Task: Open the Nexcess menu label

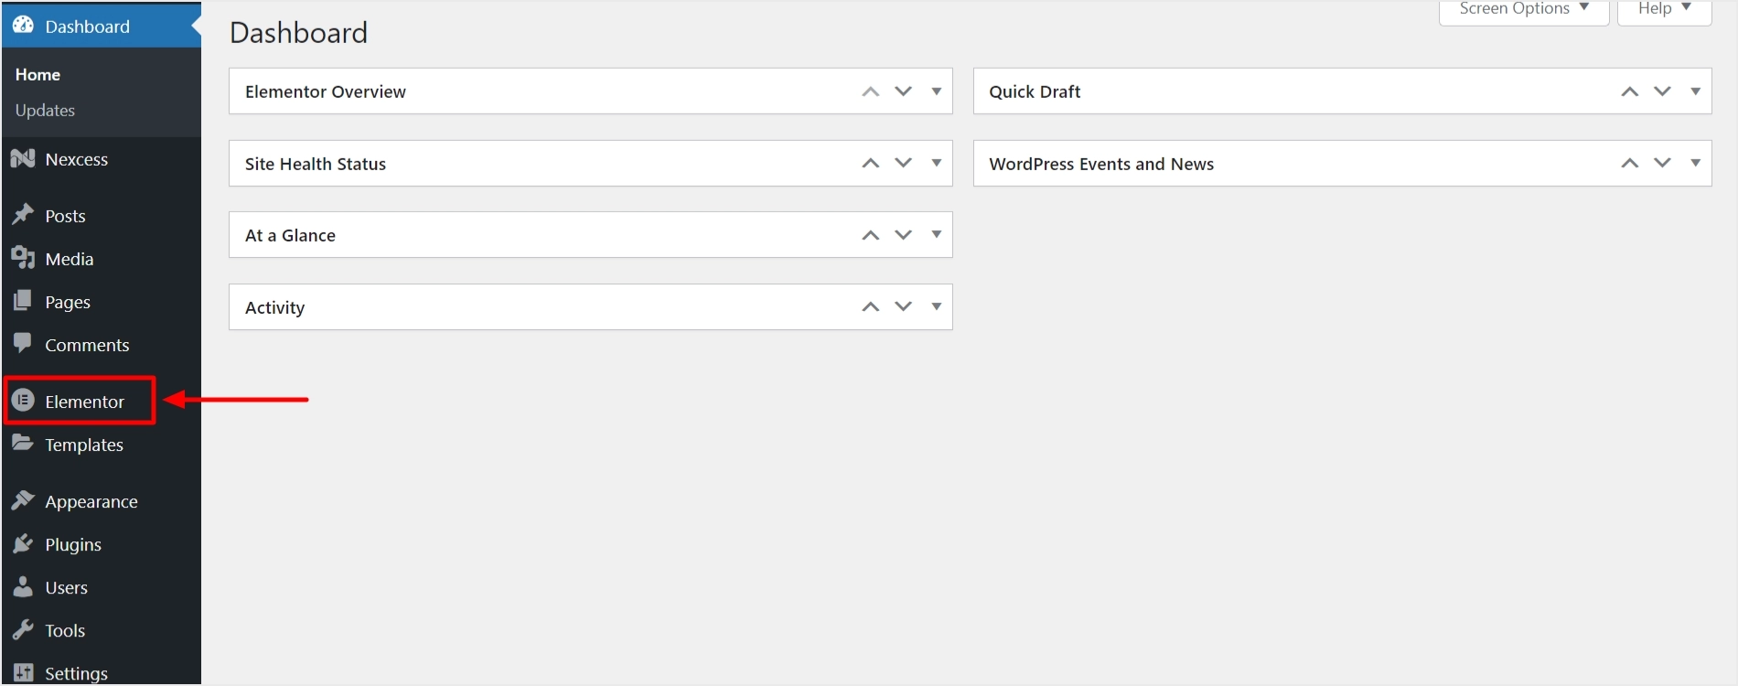Action: 77,159
